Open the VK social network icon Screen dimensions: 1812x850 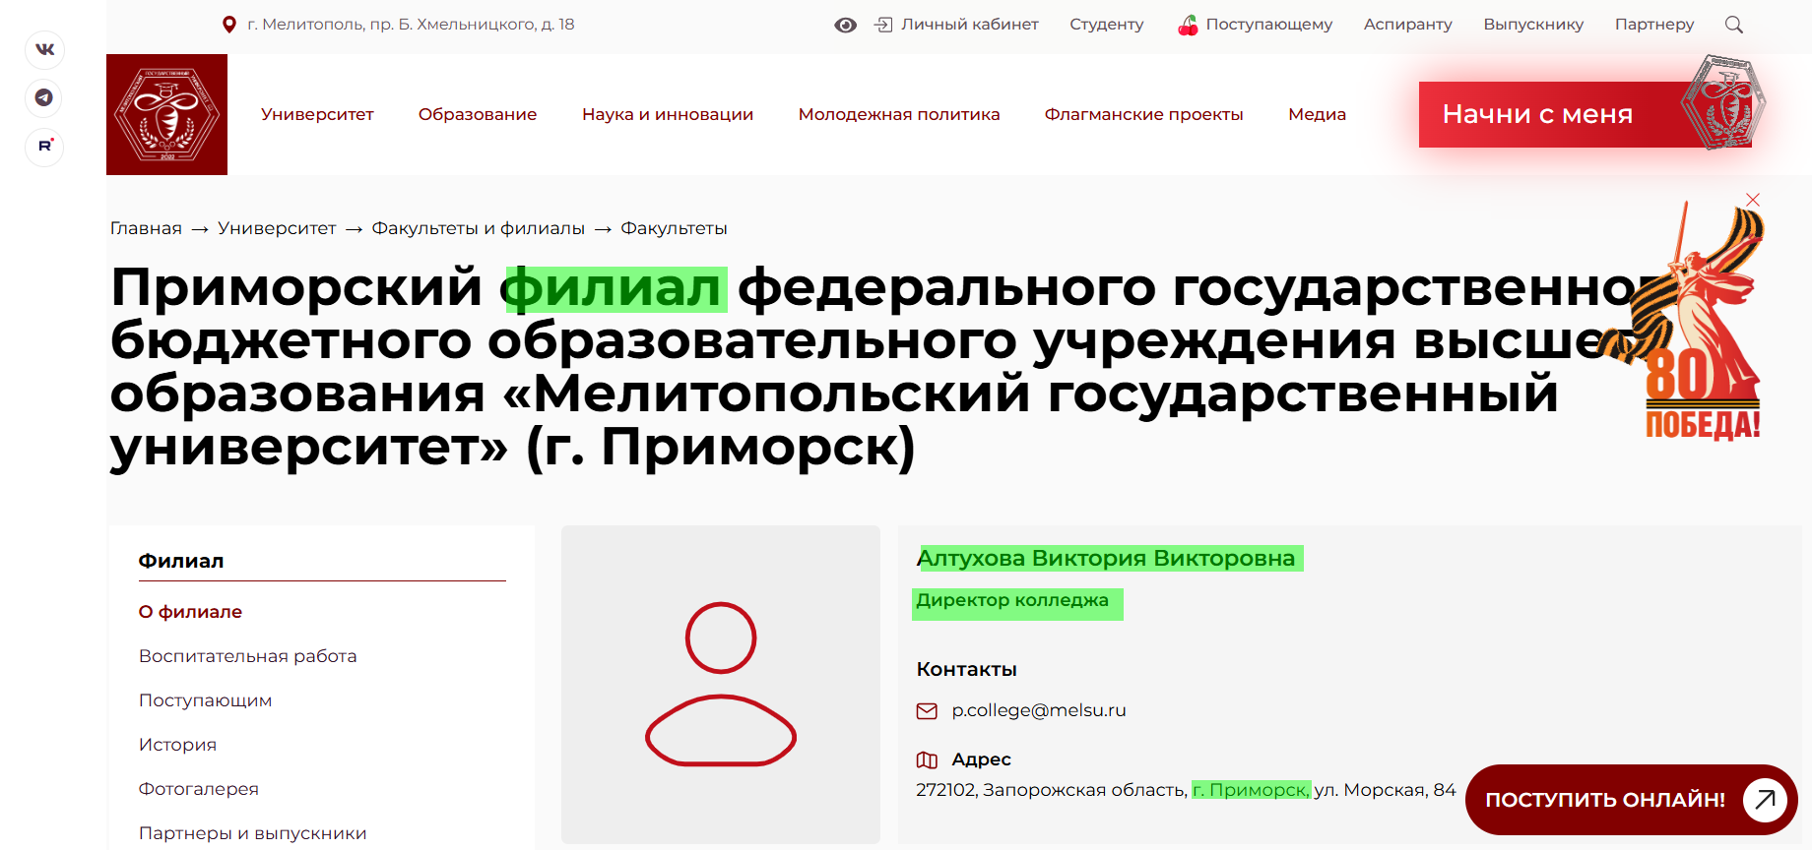click(44, 49)
